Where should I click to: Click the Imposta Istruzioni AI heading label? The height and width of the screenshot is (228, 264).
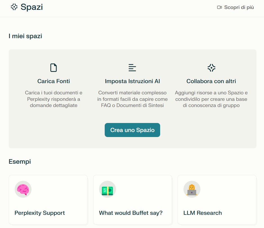pyautogui.click(x=132, y=81)
